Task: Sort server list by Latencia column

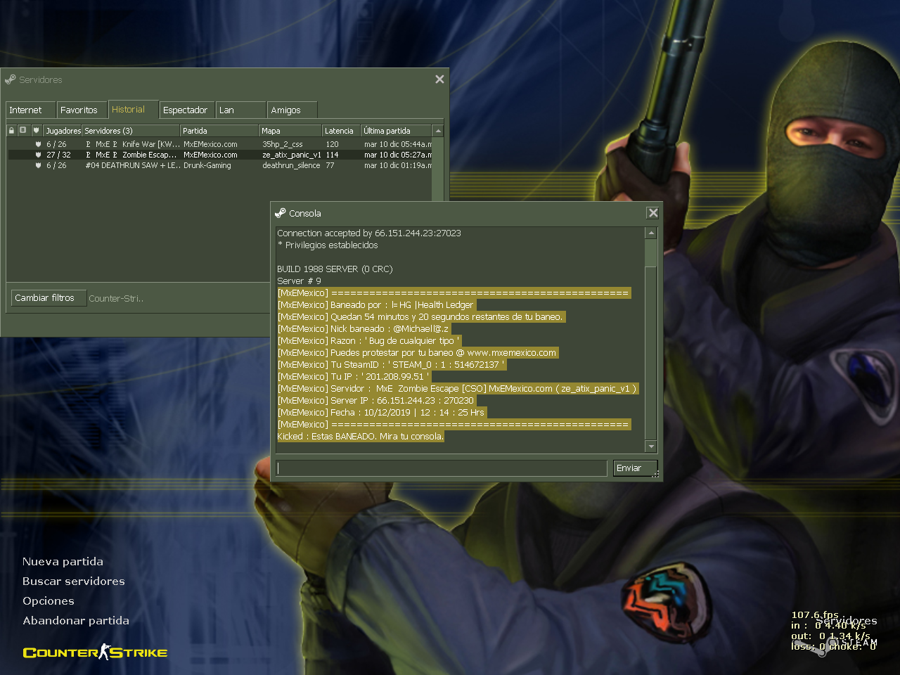Action: (341, 130)
